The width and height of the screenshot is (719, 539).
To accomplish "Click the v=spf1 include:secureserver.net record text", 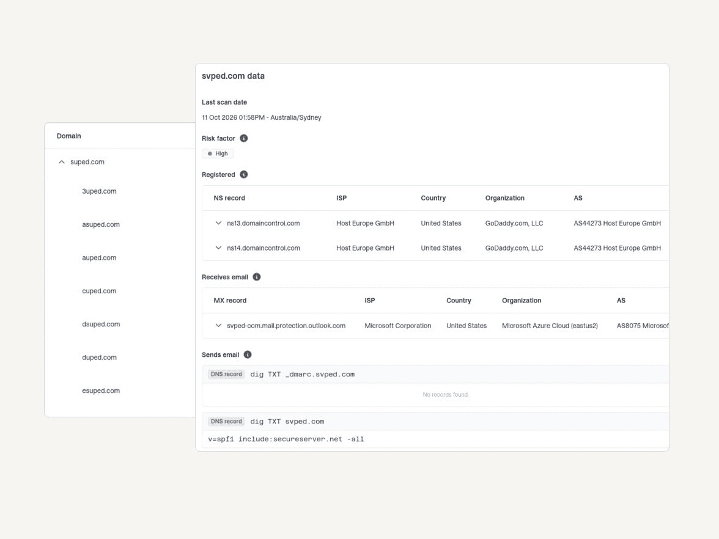I will click(x=286, y=439).
